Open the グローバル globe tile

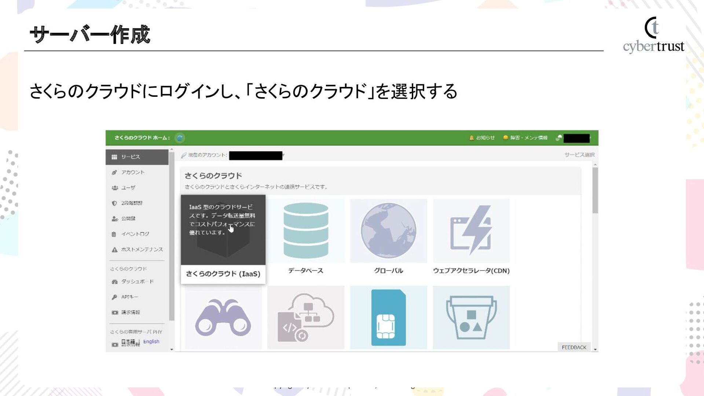(x=388, y=231)
